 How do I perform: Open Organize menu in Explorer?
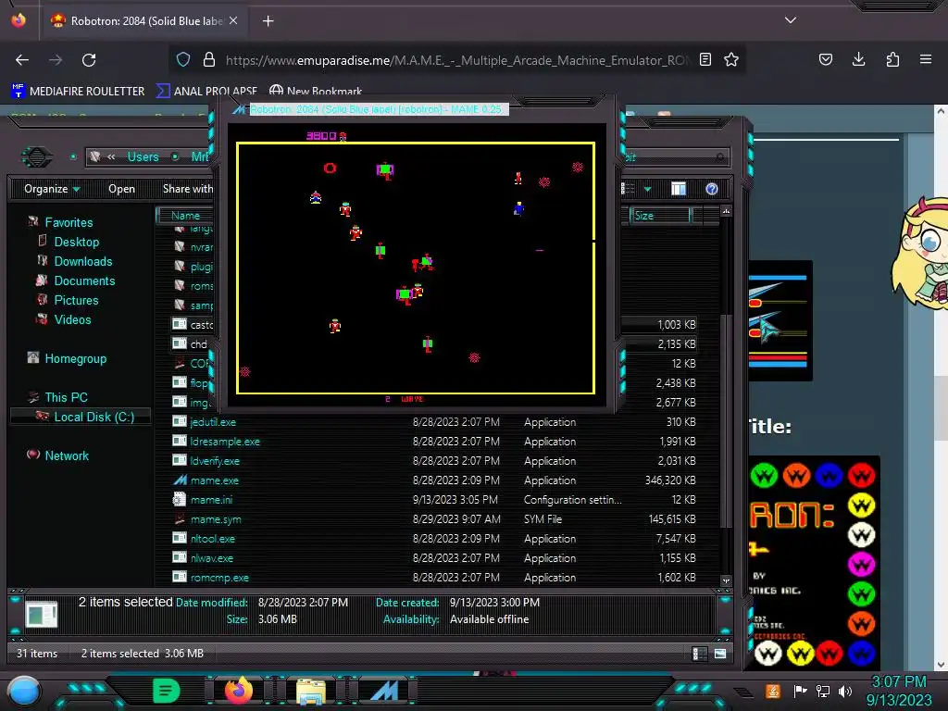[52, 189]
